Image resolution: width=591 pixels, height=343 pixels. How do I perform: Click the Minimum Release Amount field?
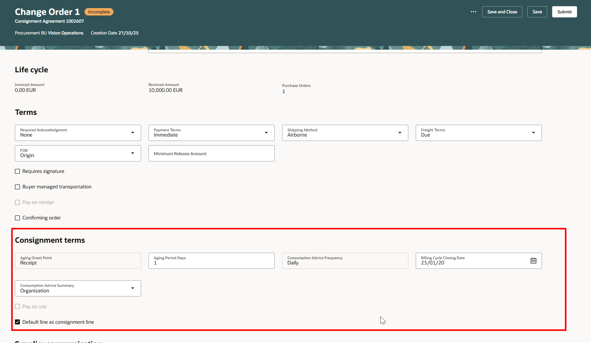pos(211,153)
